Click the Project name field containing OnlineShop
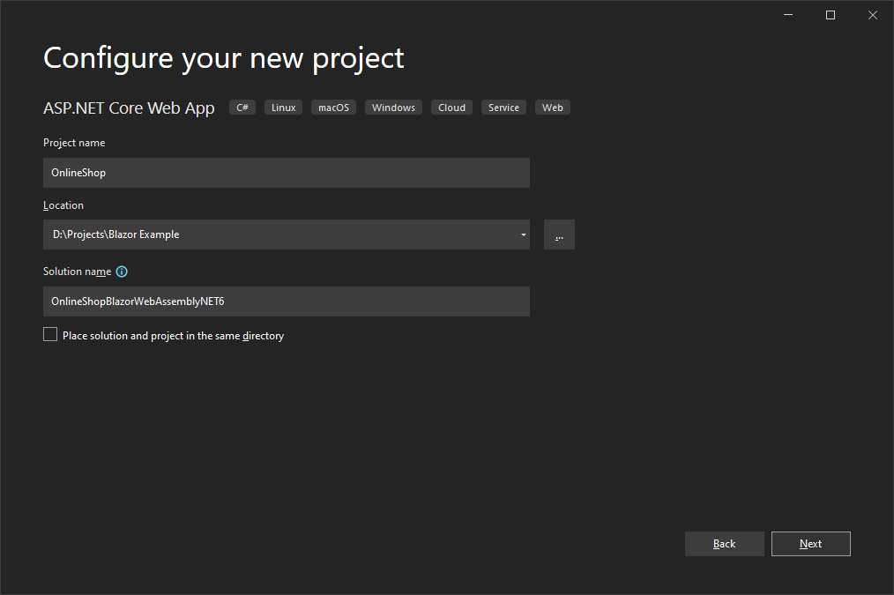 click(x=287, y=173)
